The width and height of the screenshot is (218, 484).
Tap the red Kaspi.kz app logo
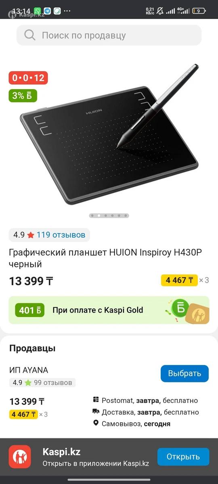coord(20,457)
